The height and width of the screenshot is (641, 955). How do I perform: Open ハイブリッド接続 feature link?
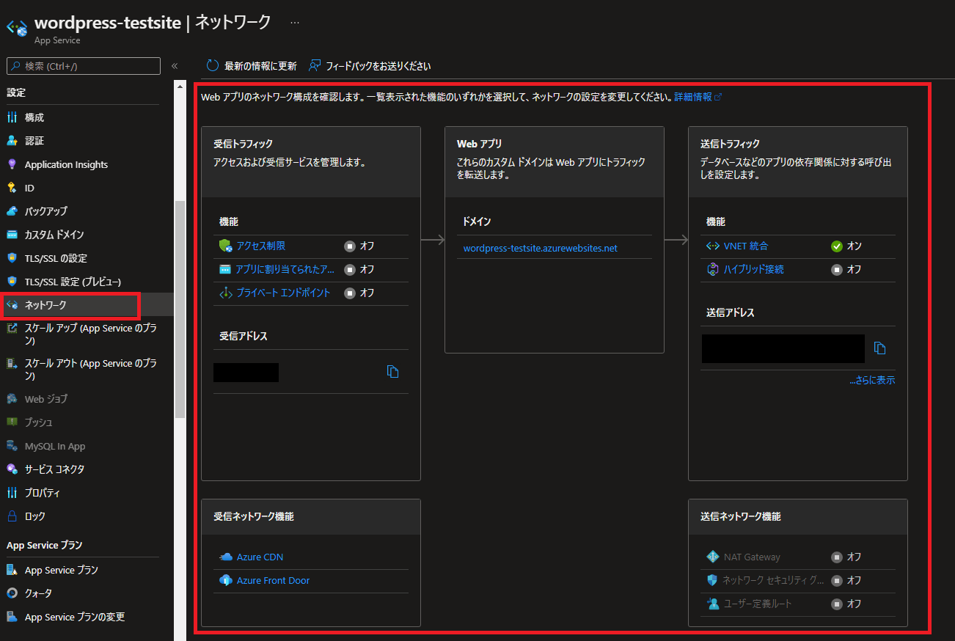pyautogui.click(x=754, y=269)
